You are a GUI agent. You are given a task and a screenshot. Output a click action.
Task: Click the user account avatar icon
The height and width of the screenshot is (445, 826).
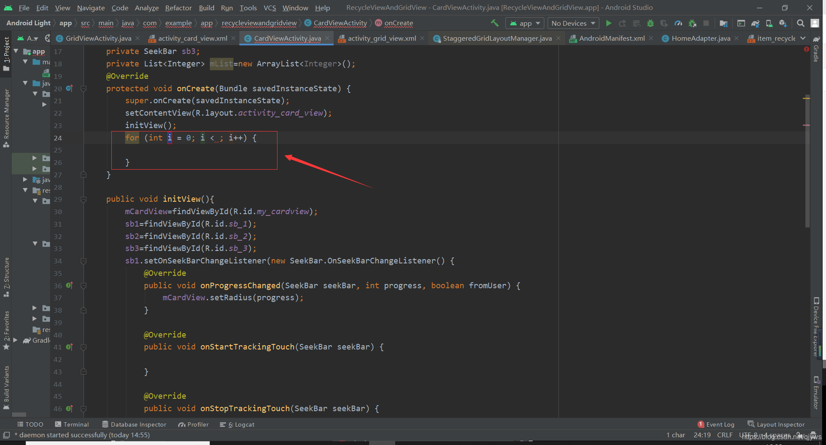815,23
